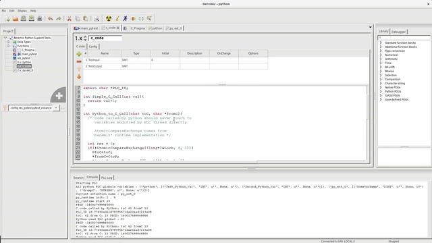Open the Debugger panel tab
The width and height of the screenshot is (432, 243).
(x=398, y=32)
